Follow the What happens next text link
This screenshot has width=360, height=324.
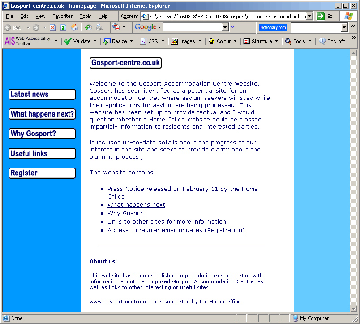136,204
